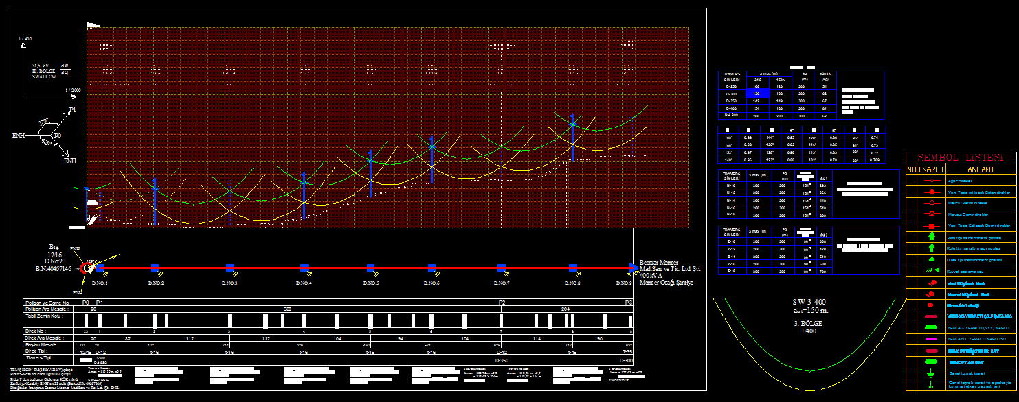Image resolution: width=1019 pixels, height=402 pixels.
Task: Click the red circle at pole D.No:23
Action: [x=85, y=268]
